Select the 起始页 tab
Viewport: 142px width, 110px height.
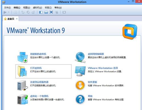click(x=11, y=19)
